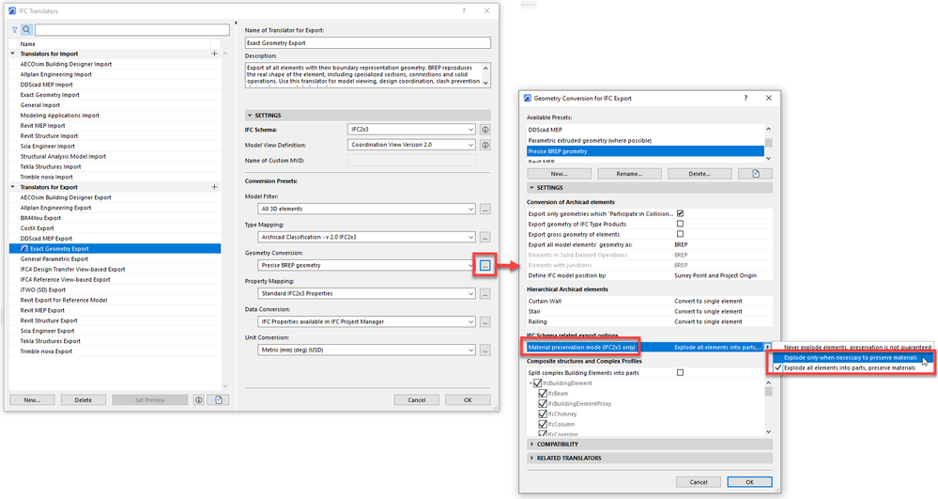Click the search magnifier icon above the translator list
The width and height of the screenshot is (938, 499).
(x=27, y=29)
